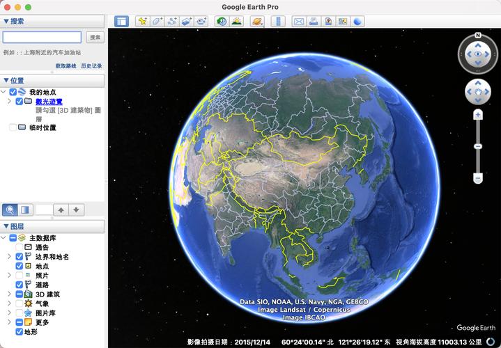Select 临时位置 folder item

43,127
